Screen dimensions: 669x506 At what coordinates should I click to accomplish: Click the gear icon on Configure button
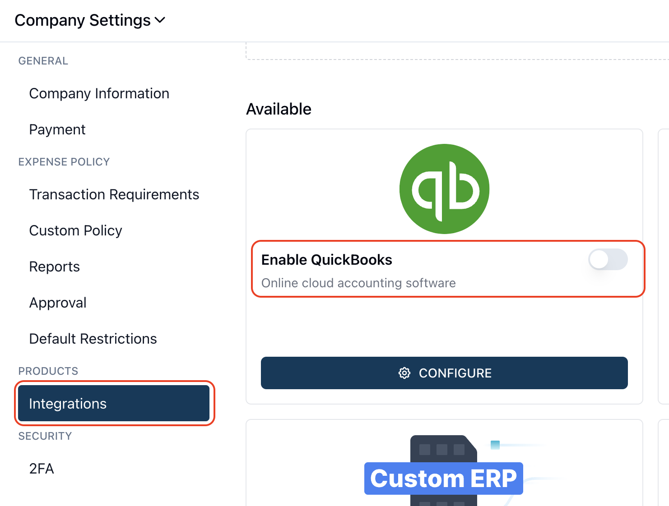pos(404,373)
